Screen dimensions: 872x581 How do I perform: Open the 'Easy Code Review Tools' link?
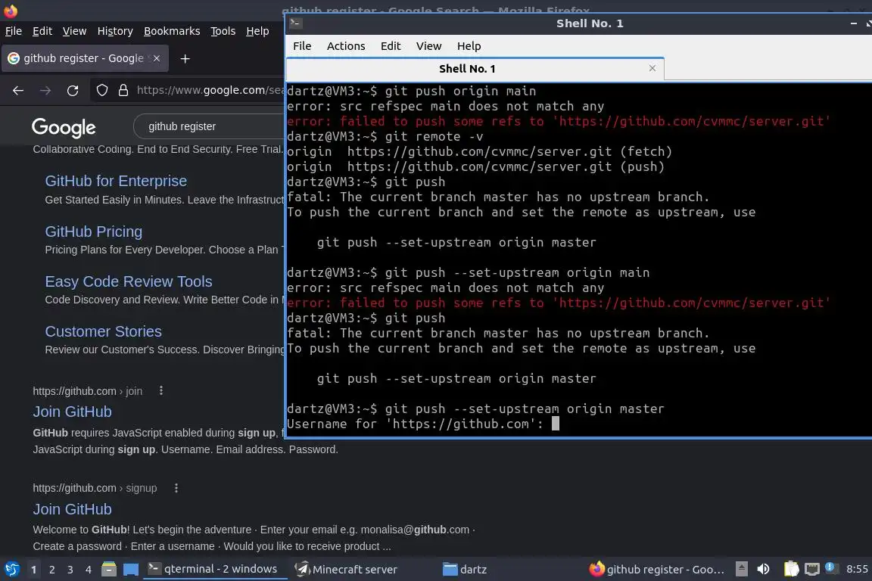click(x=129, y=281)
